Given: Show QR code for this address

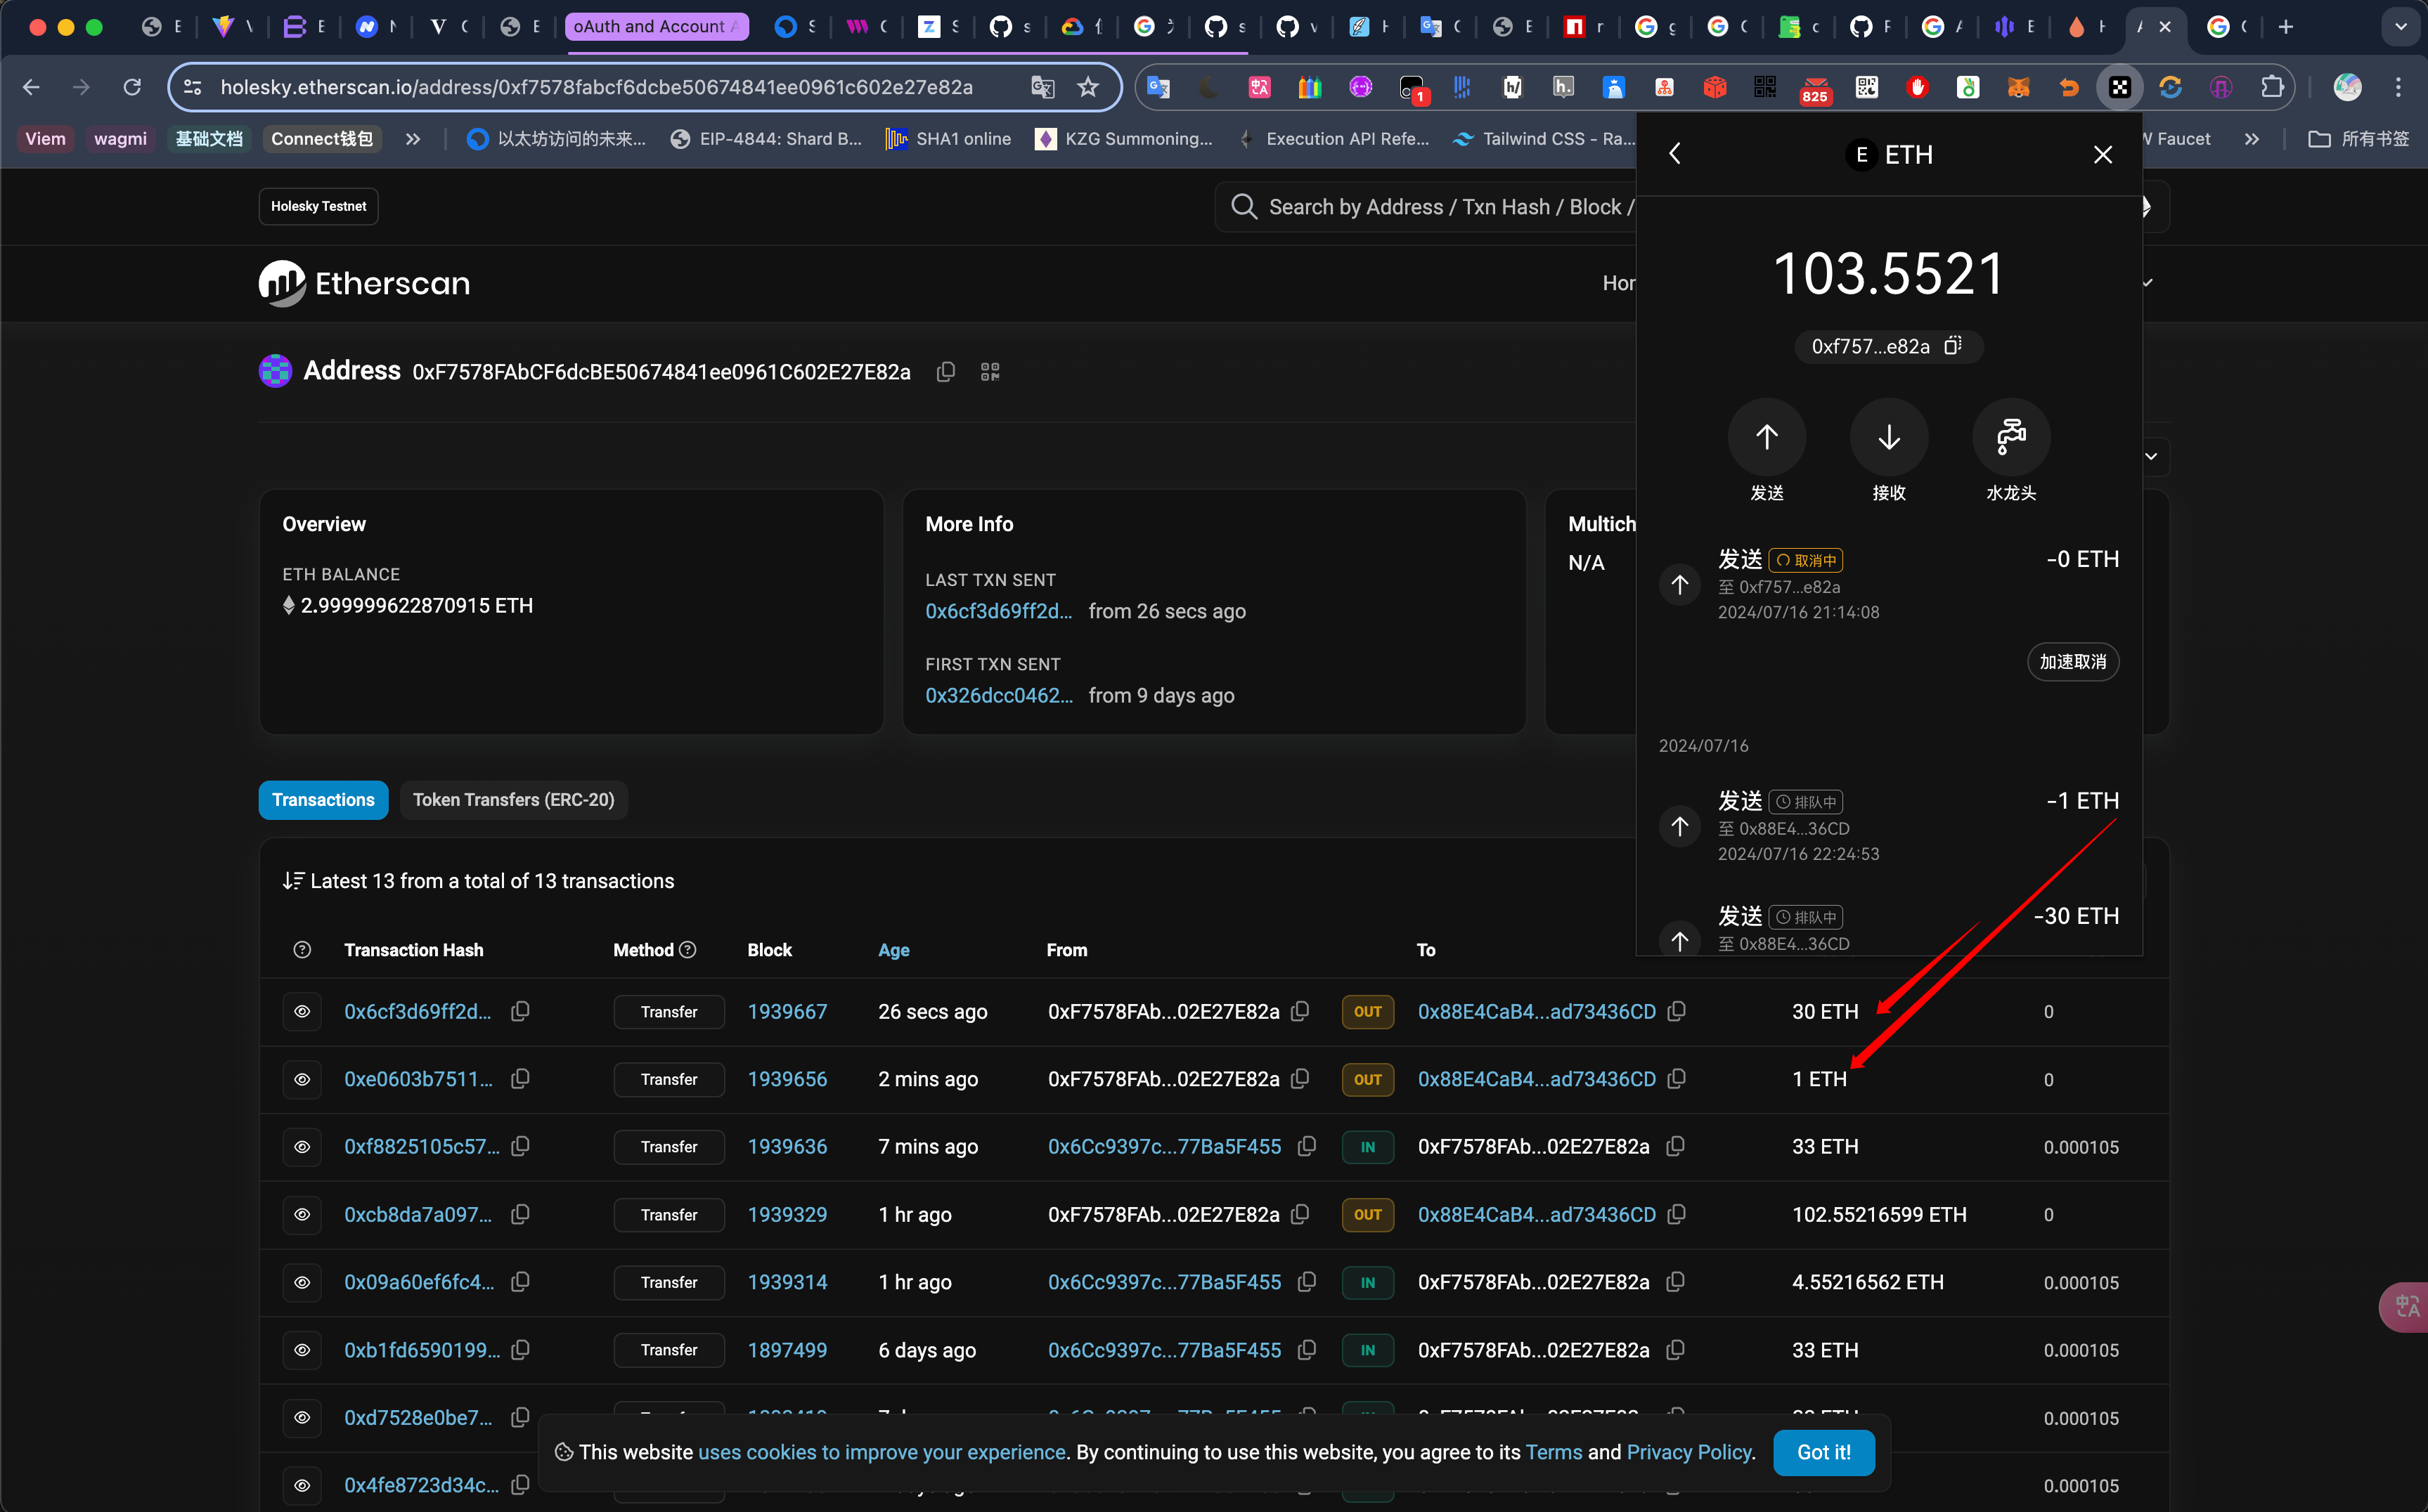Looking at the screenshot, I should [990, 372].
